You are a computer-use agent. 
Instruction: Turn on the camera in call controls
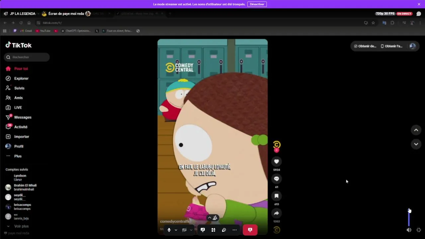tap(184, 230)
